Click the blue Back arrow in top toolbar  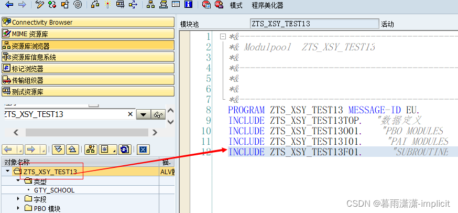click(9, 5)
